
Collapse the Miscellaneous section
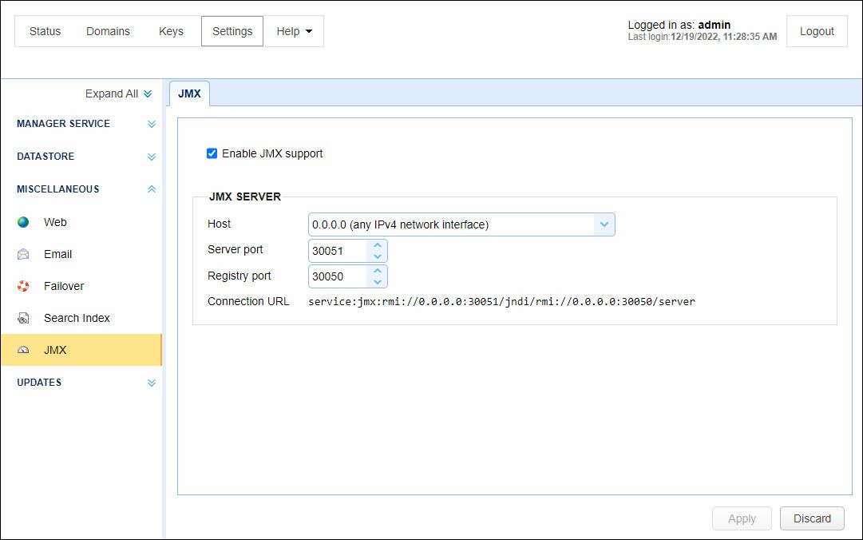pos(152,189)
